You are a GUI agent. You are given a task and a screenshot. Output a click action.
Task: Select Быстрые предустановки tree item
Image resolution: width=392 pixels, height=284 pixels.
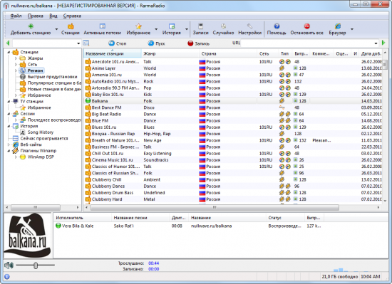(x=52, y=77)
